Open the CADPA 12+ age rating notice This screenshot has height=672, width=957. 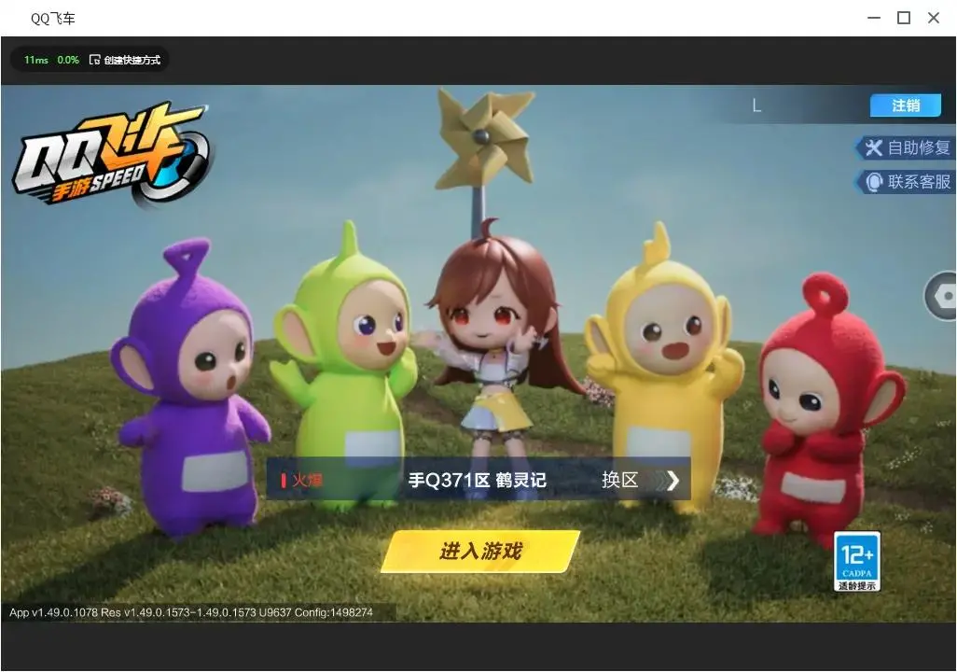click(857, 562)
